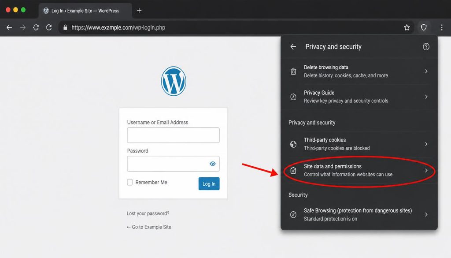Screen dimensions: 451x258
Task: Open help for Privacy and security
Action: tap(426, 47)
